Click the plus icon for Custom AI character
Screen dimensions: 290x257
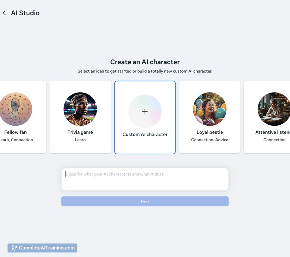[145, 111]
